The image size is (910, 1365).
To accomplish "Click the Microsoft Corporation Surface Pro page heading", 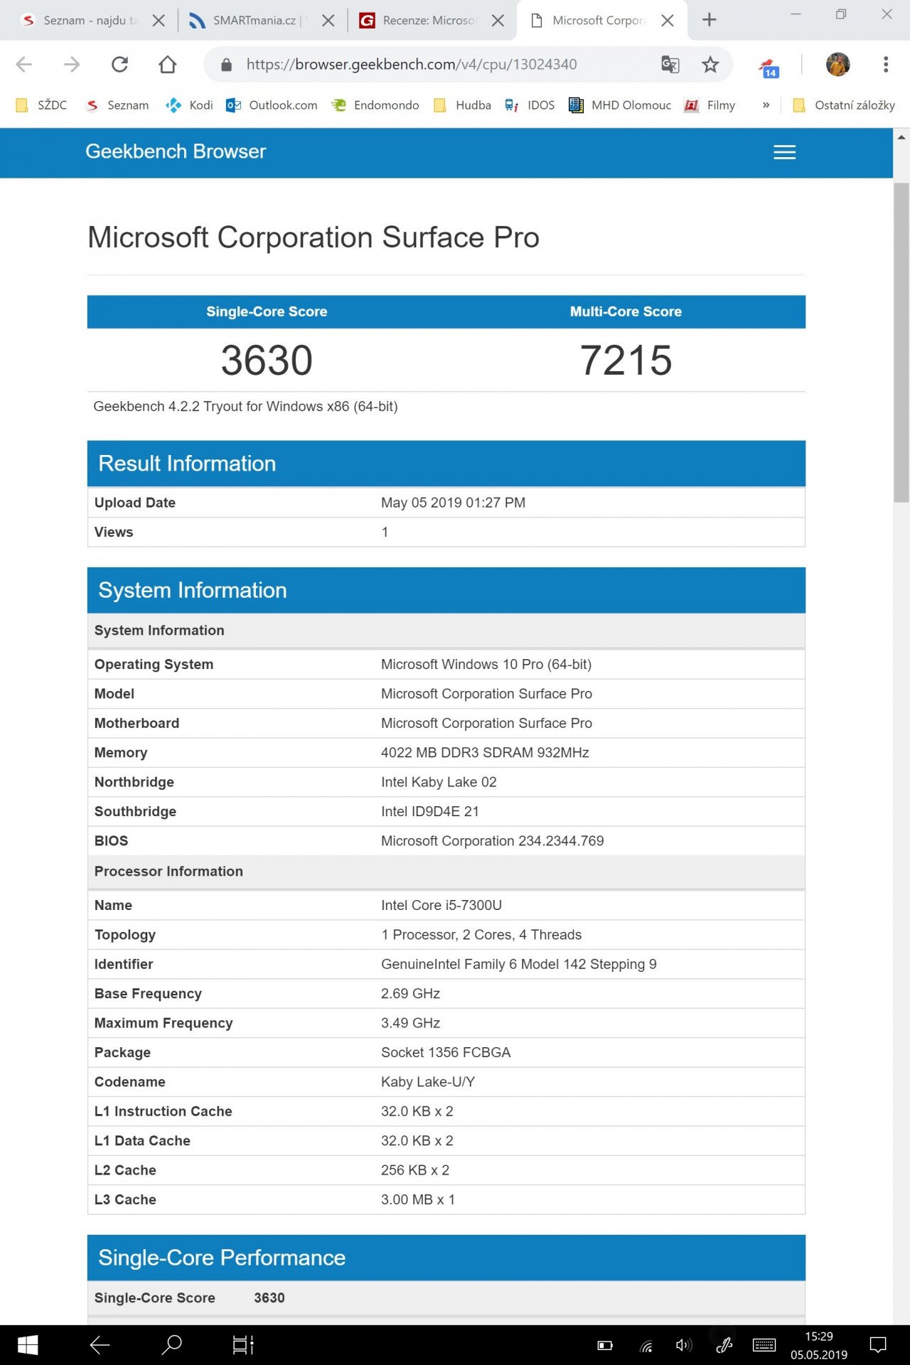I will [x=314, y=237].
